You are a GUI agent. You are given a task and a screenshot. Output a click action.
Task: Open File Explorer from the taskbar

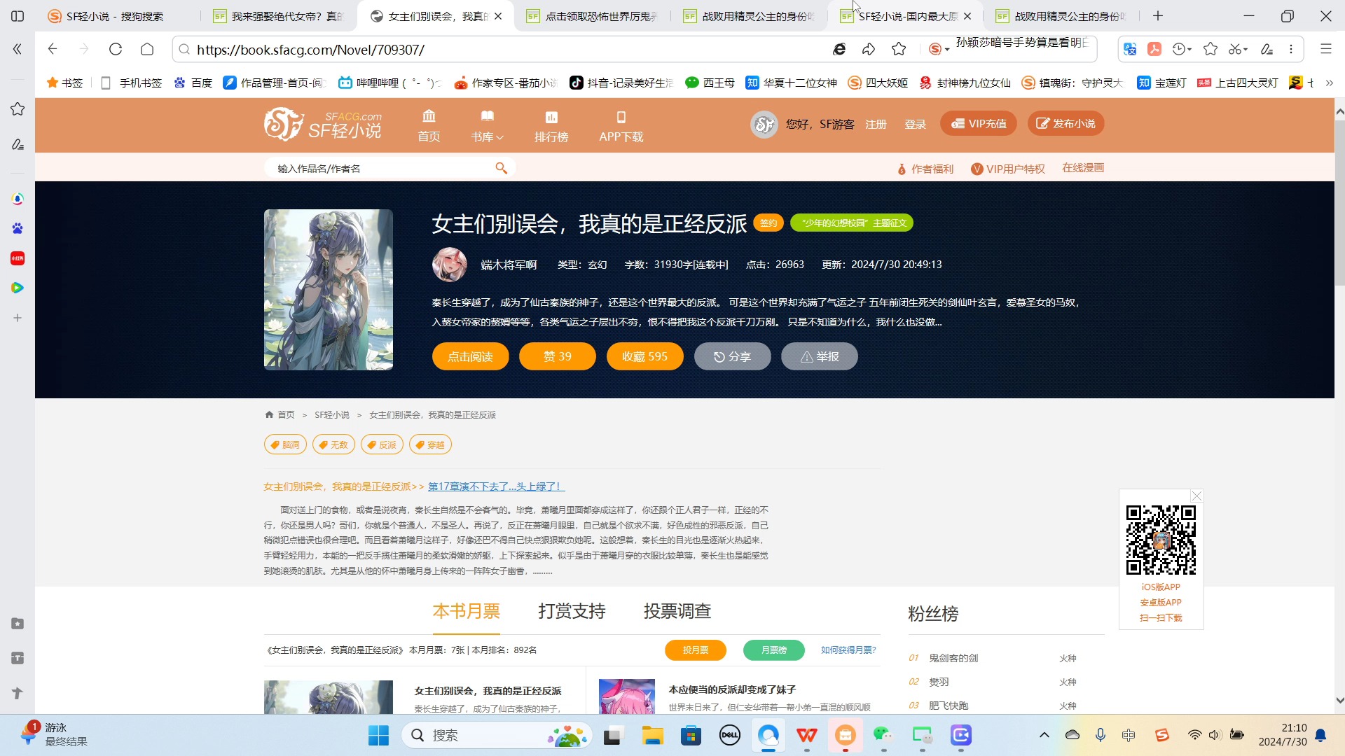(652, 735)
